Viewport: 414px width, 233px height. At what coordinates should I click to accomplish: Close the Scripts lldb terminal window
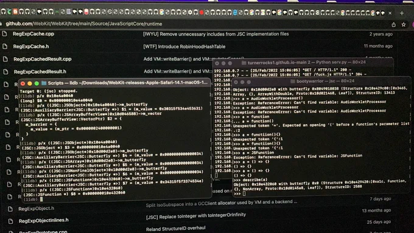[23, 83]
